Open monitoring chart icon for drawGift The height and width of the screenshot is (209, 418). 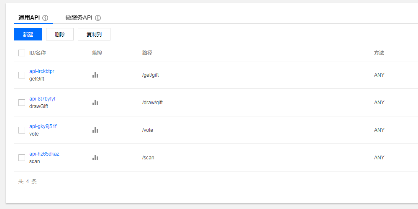[x=95, y=103]
